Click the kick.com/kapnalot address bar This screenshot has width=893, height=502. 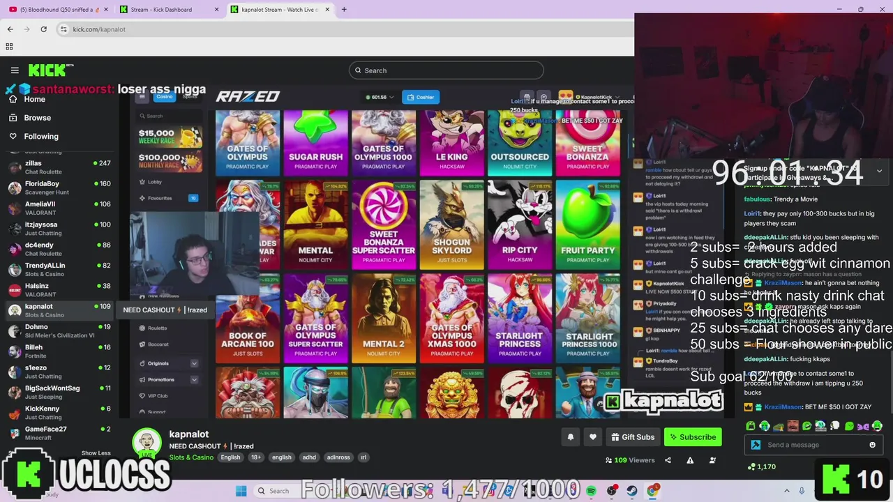click(x=342, y=29)
